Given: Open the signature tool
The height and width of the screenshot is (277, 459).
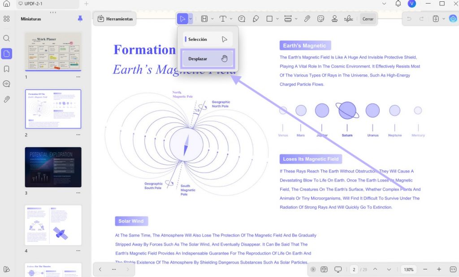Looking at the screenshot, I should 348,19.
